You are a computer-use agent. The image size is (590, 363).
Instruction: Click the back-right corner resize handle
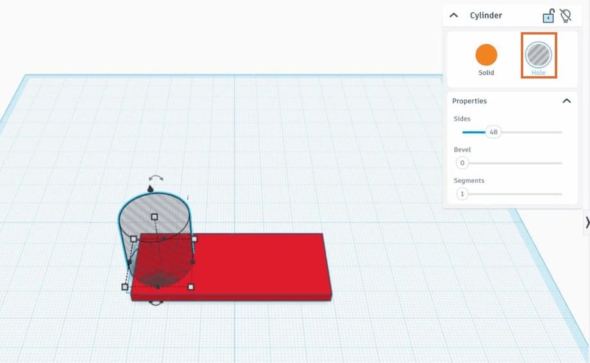point(194,239)
